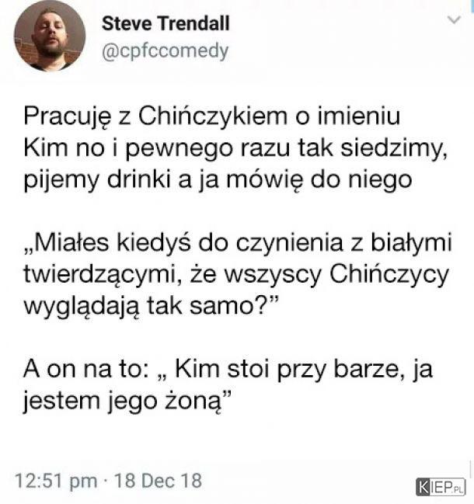This screenshot has height=504, width=474.
Task: Click the 18 Dec 18 date
Action: tap(158, 481)
